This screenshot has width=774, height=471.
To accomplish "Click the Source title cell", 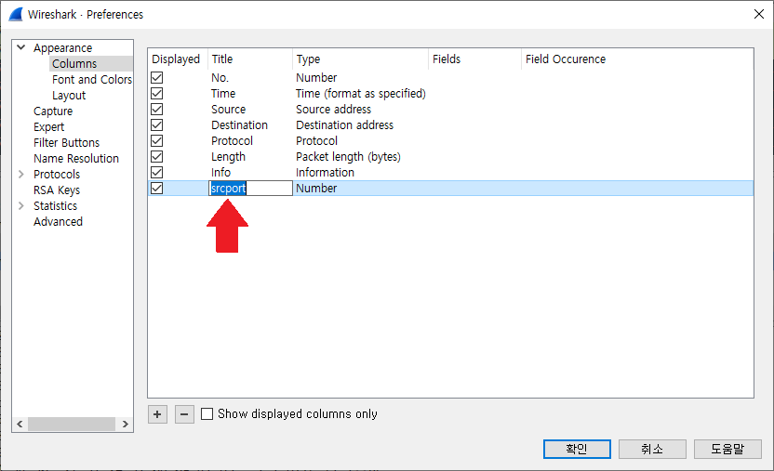I will point(228,109).
